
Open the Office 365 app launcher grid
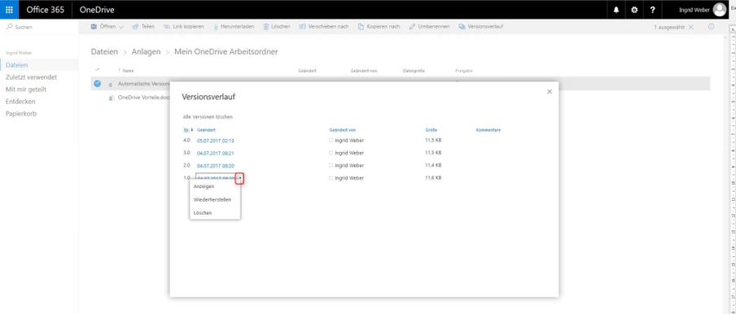pos(10,10)
